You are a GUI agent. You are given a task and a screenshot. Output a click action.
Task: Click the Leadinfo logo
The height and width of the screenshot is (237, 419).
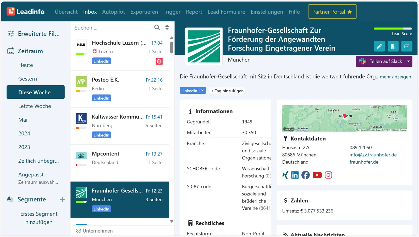25,11
